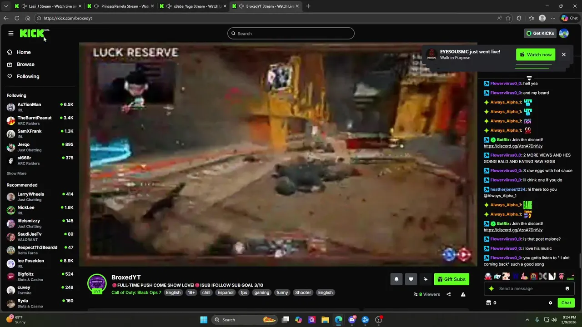582x327 pixels.
Task: Click the BroxedYT stream video player
Action: point(278,154)
